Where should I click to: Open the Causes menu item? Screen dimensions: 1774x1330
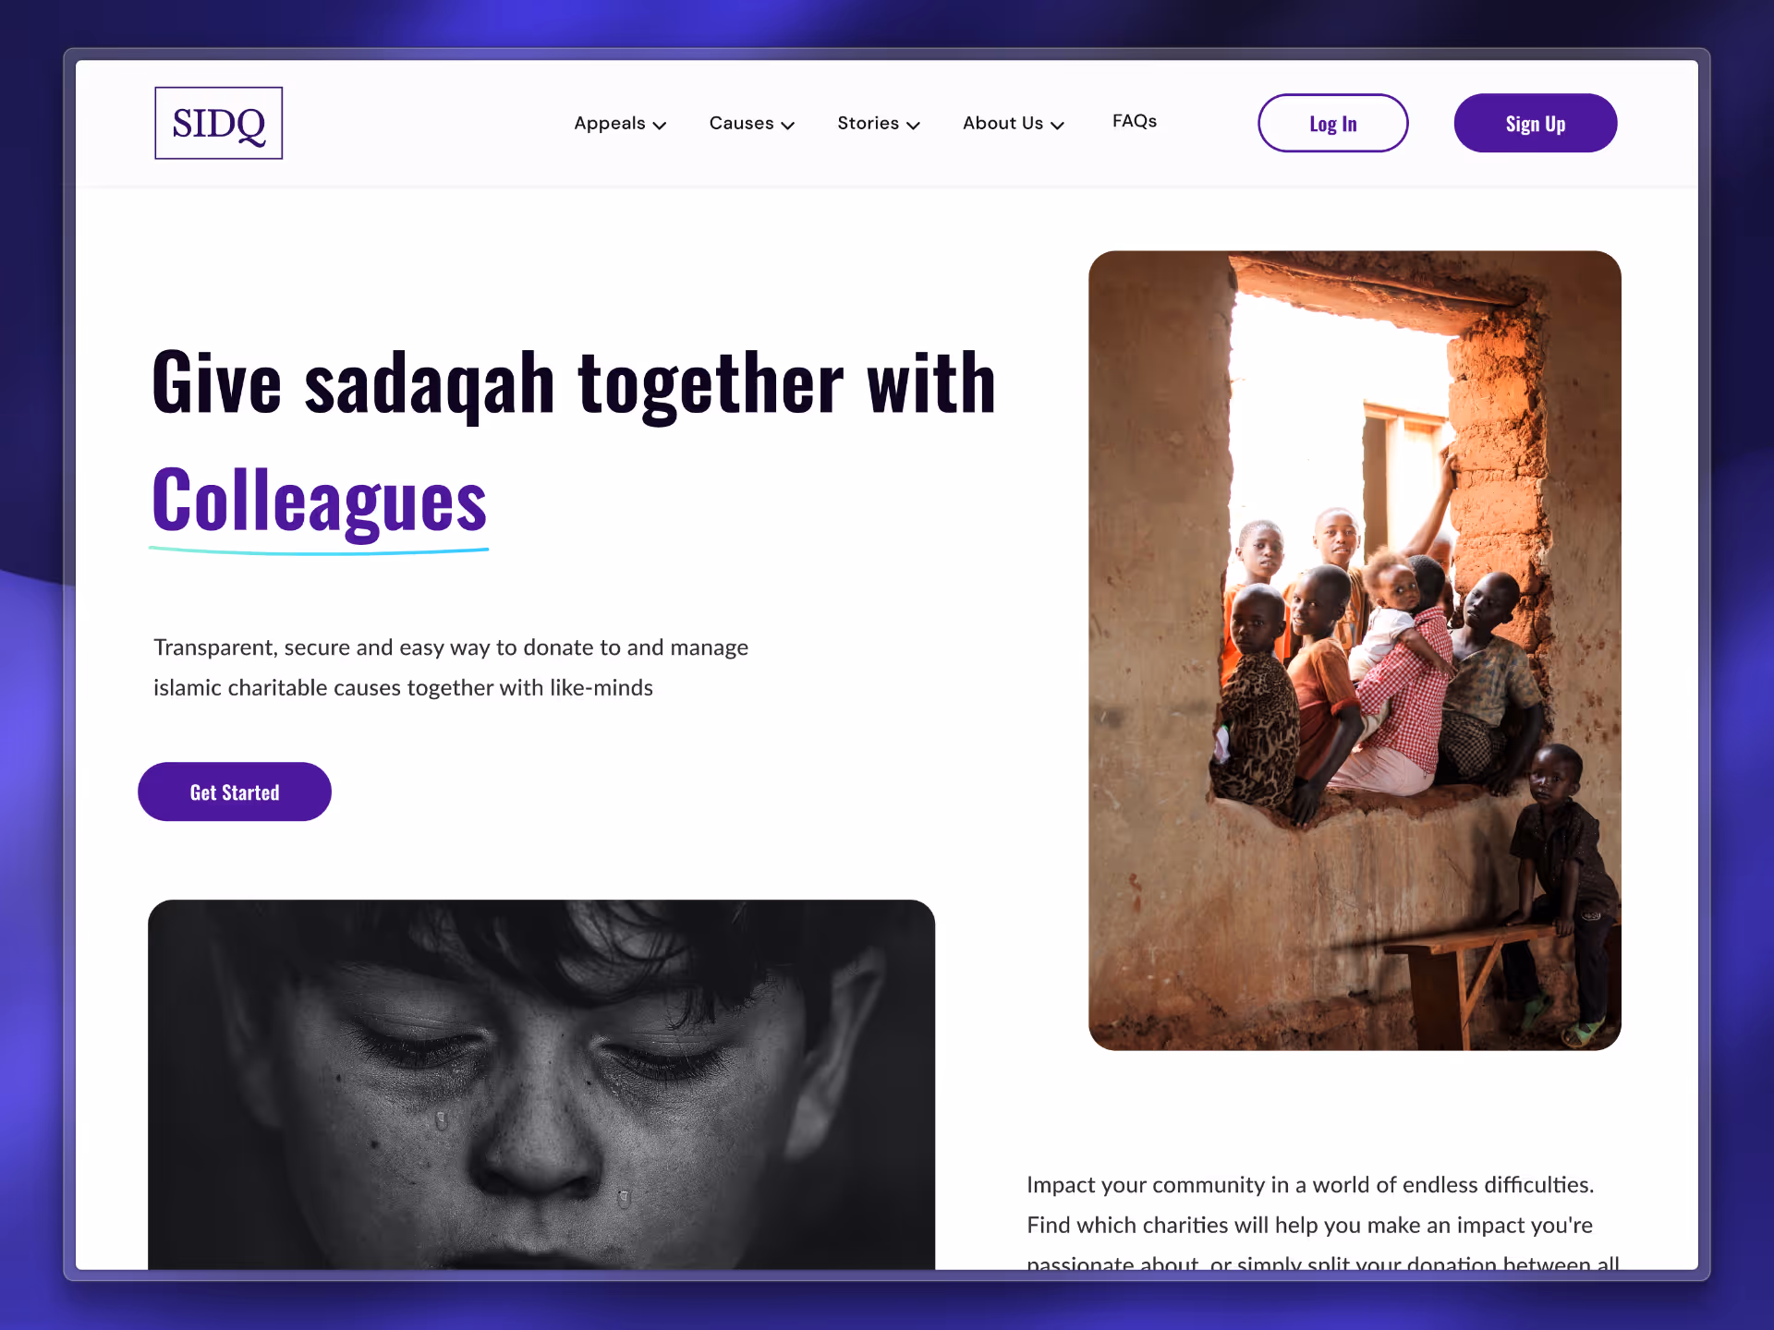(x=741, y=123)
